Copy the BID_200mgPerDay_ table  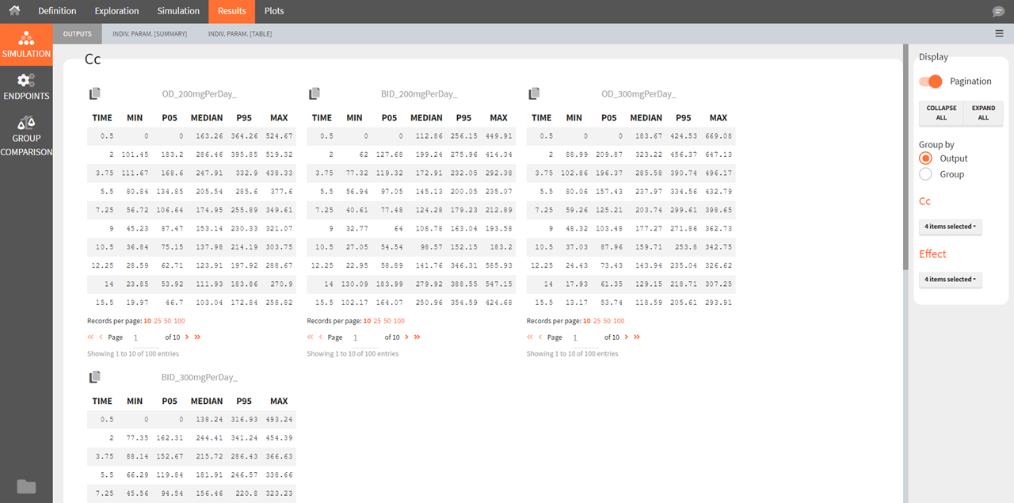(x=314, y=93)
